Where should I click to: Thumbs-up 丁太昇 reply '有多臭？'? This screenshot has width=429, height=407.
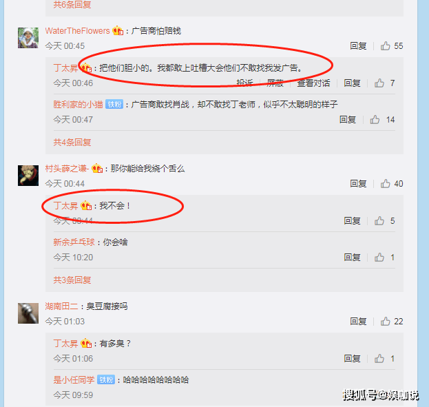379,358
